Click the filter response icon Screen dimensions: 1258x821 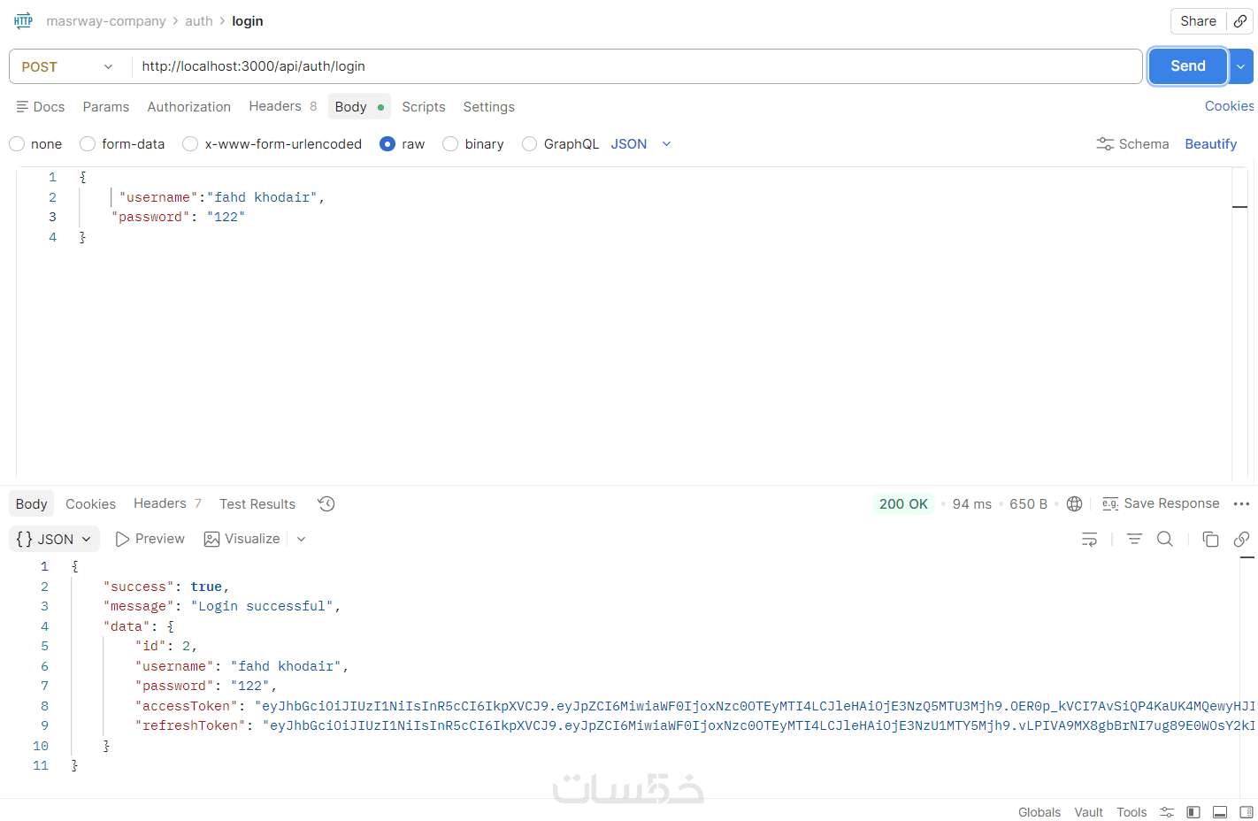[x=1134, y=539]
